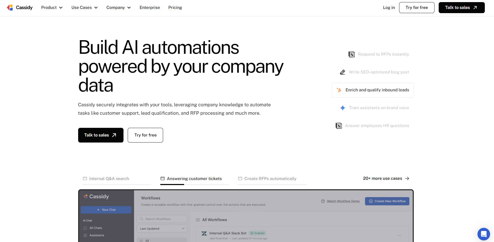Select Enrich and qualify inbound leads card
Image resolution: width=494 pixels, height=242 pixels.
[x=373, y=90]
